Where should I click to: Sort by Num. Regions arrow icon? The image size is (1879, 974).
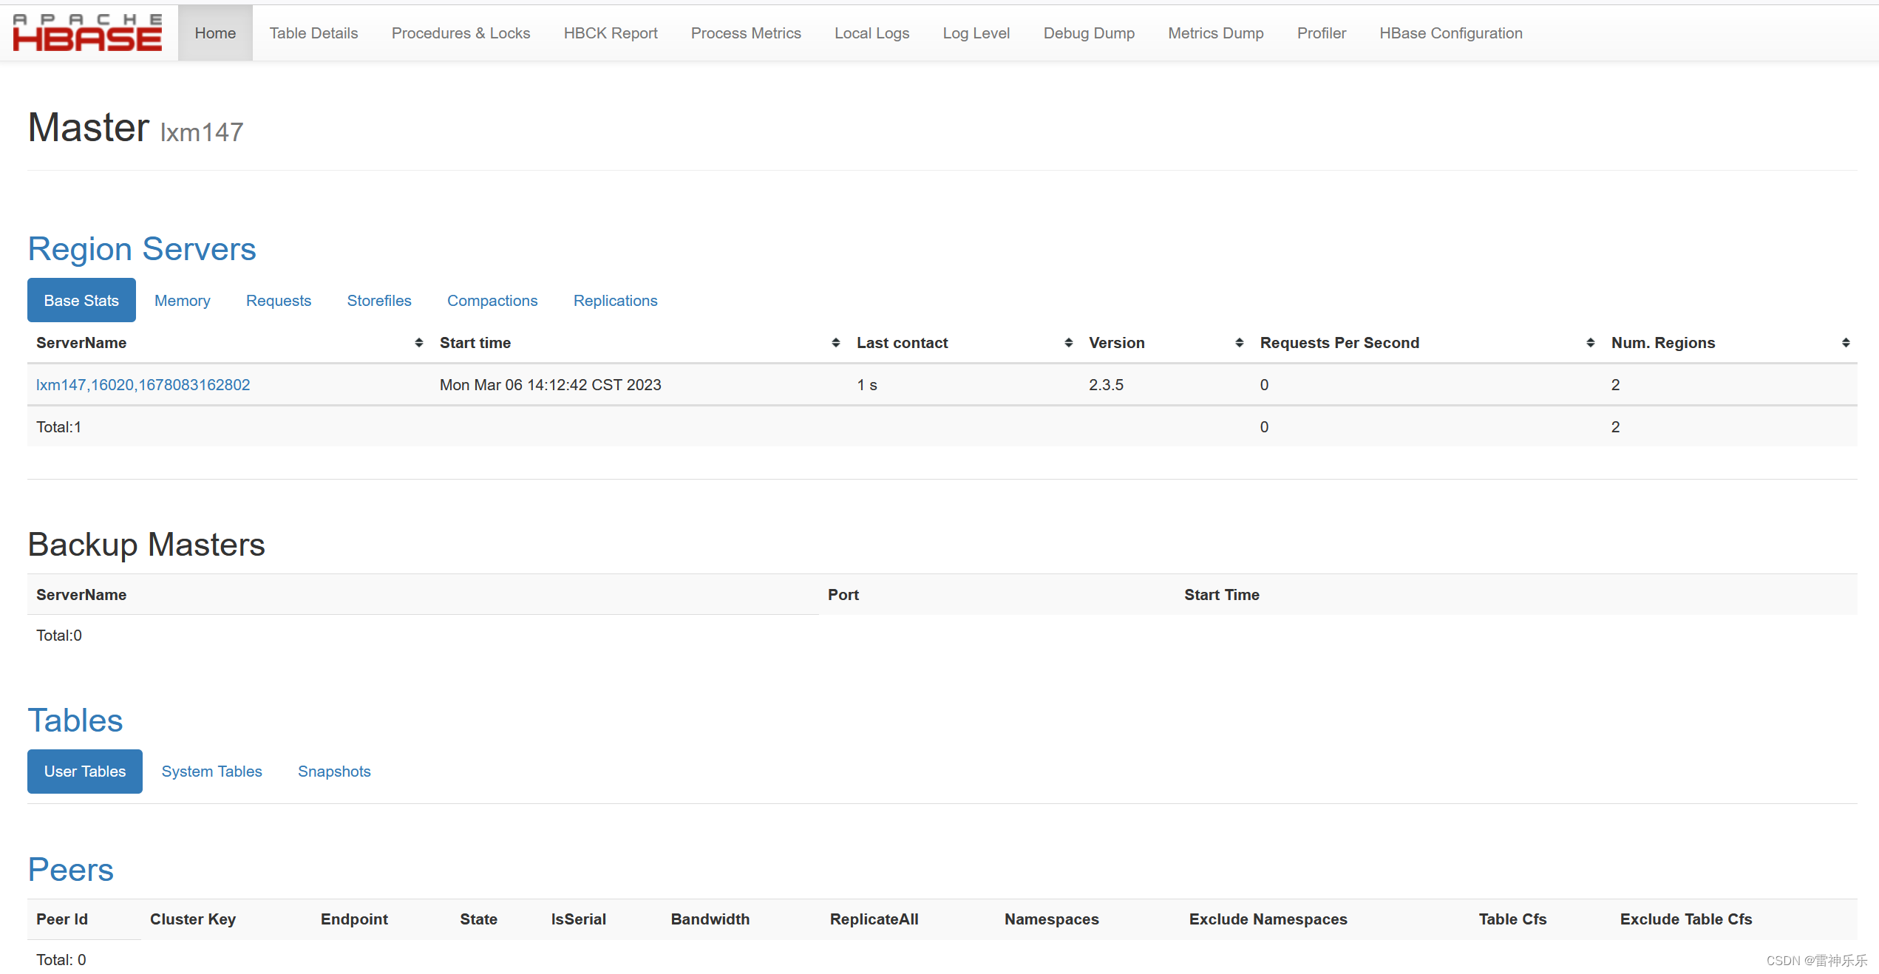tap(1845, 343)
